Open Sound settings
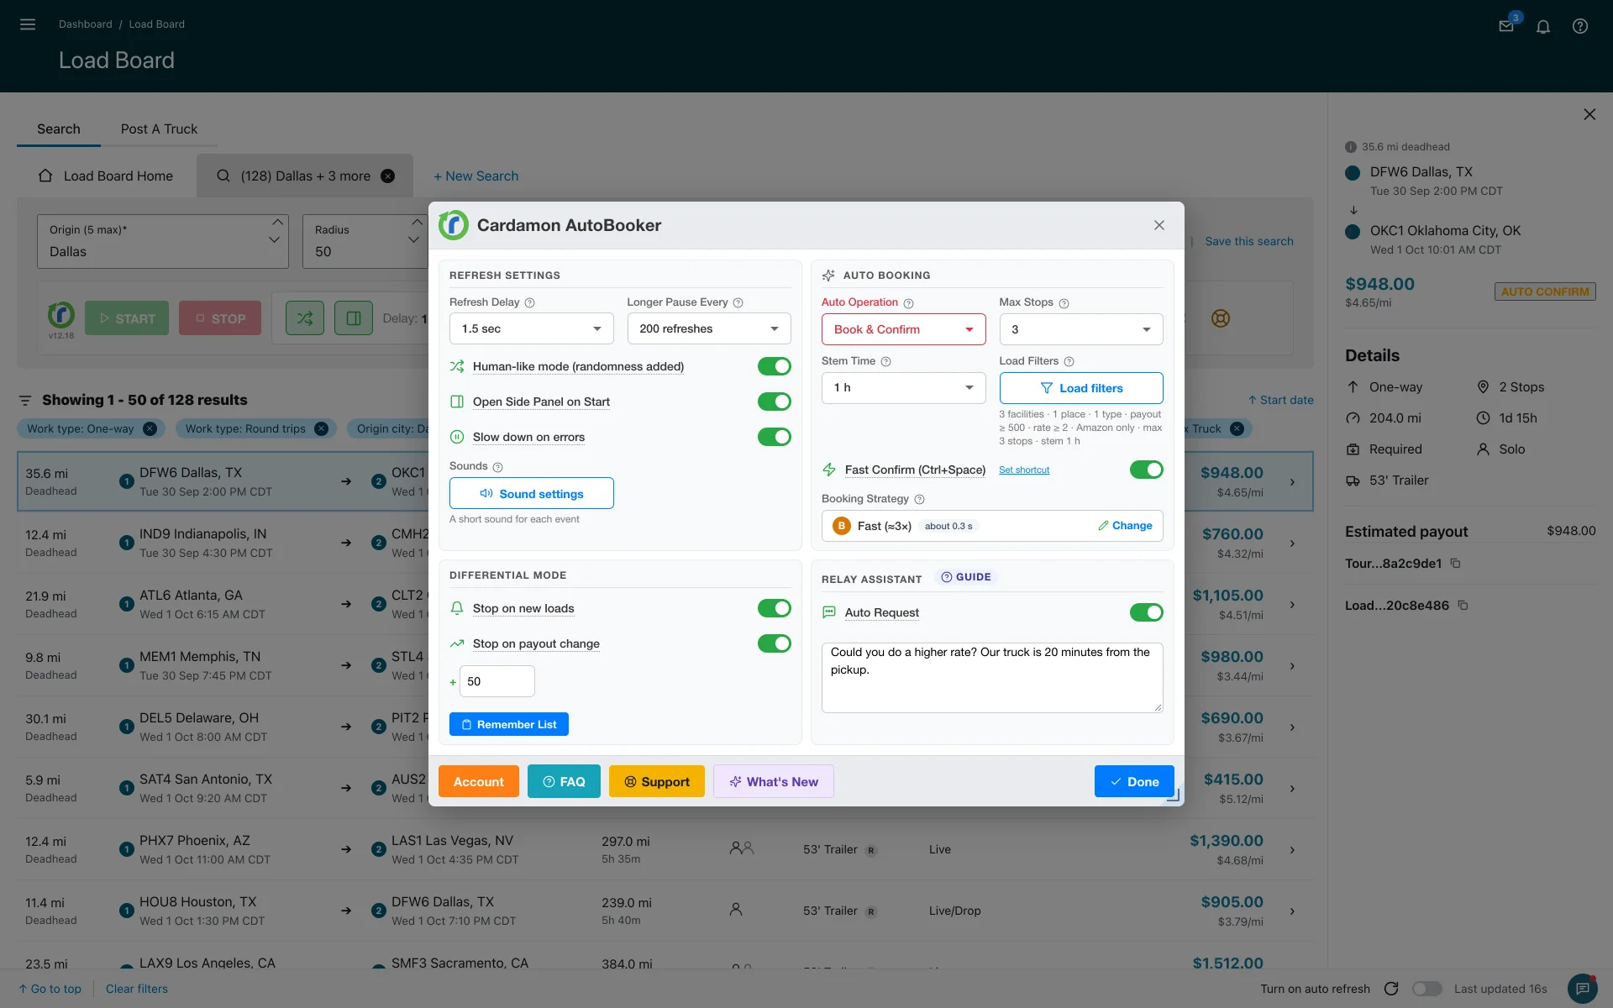1613x1008 pixels. pyautogui.click(x=532, y=494)
